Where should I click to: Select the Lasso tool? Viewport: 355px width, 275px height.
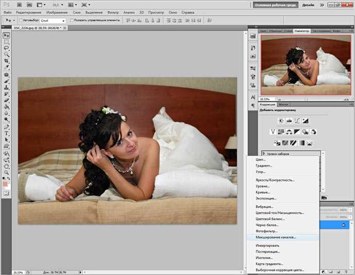pos(6,48)
